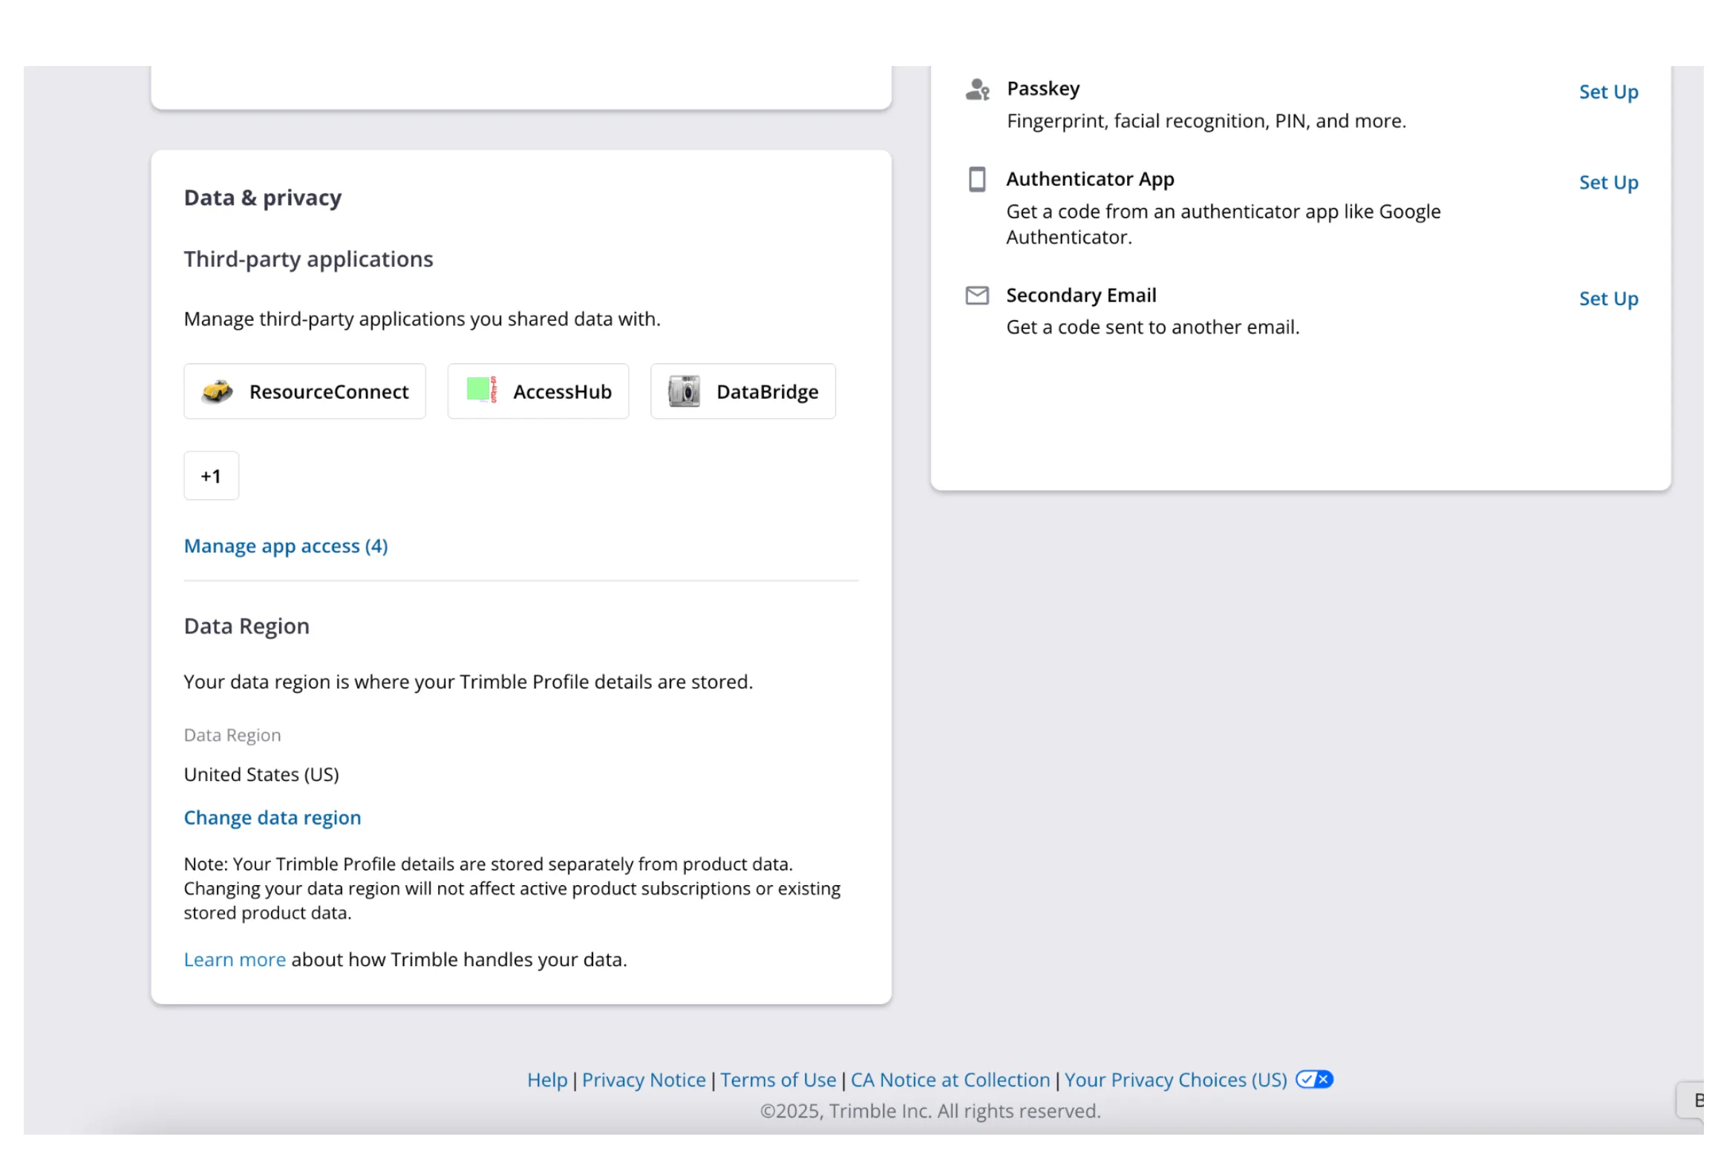1721x1151 pixels.
Task: Click the Passkey person-key icon
Action: pyautogui.click(x=977, y=90)
